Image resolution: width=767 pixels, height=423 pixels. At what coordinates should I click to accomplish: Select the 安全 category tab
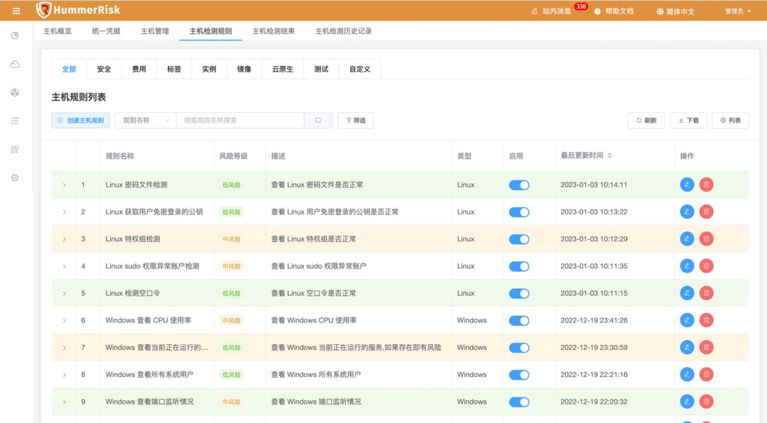point(104,69)
